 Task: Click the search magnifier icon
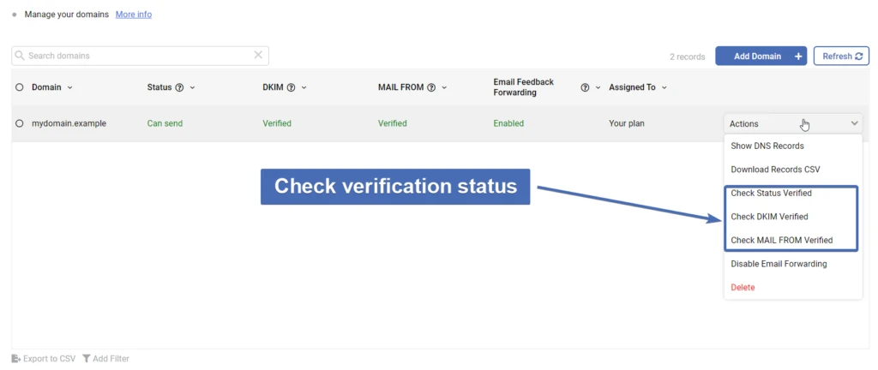[x=20, y=56]
